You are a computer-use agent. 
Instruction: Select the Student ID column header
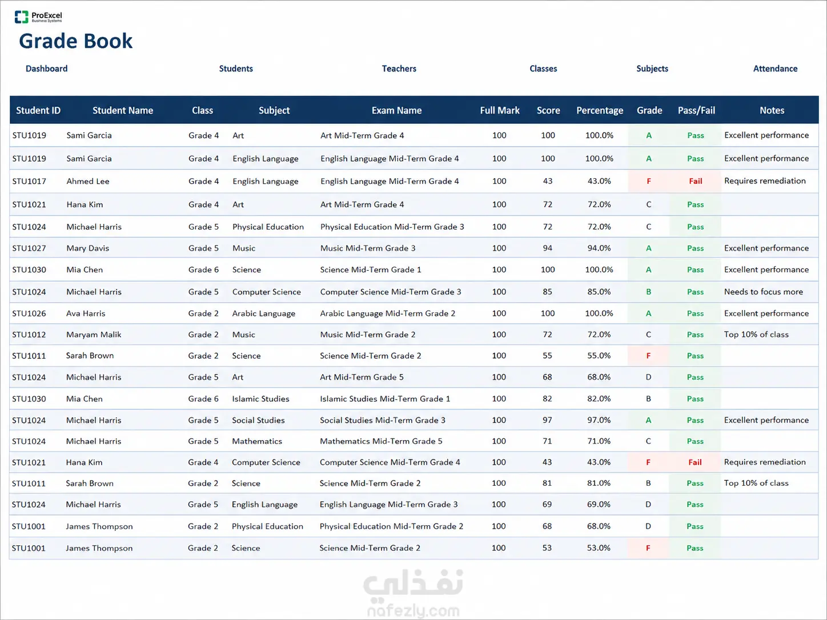click(x=38, y=110)
